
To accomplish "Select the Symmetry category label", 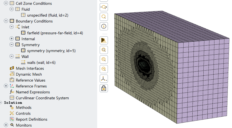I will [31, 45].
